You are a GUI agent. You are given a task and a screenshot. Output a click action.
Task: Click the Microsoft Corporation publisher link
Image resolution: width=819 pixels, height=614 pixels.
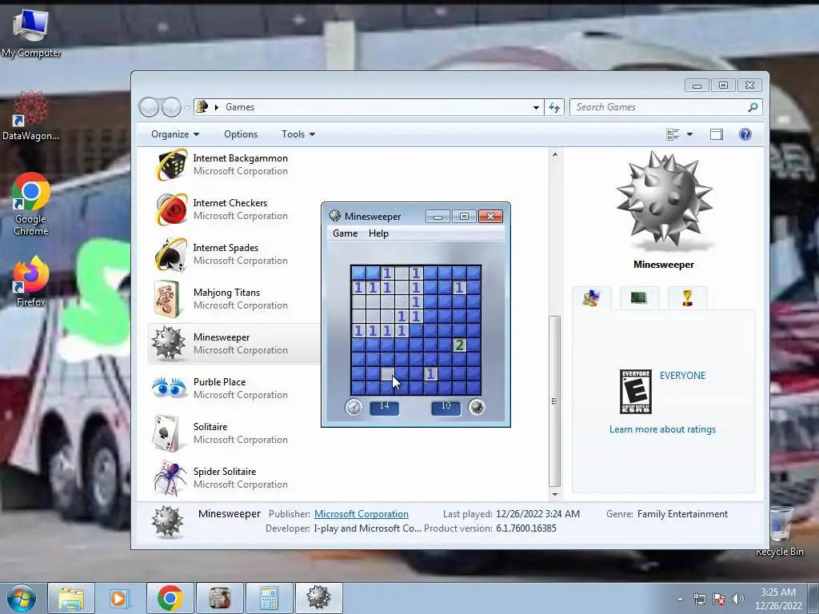coord(362,514)
